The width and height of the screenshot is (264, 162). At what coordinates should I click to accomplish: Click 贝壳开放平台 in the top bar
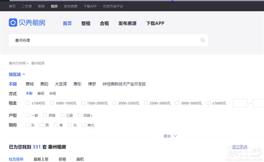114,6
